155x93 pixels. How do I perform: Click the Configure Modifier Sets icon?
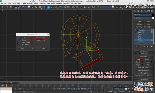point(151,46)
